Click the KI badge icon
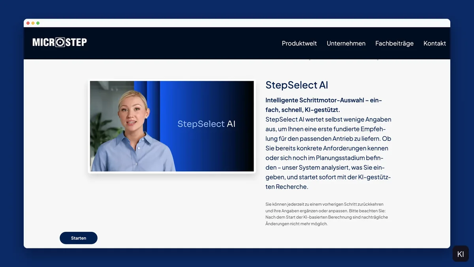This screenshot has width=474, height=267. click(x=461, y=254)
